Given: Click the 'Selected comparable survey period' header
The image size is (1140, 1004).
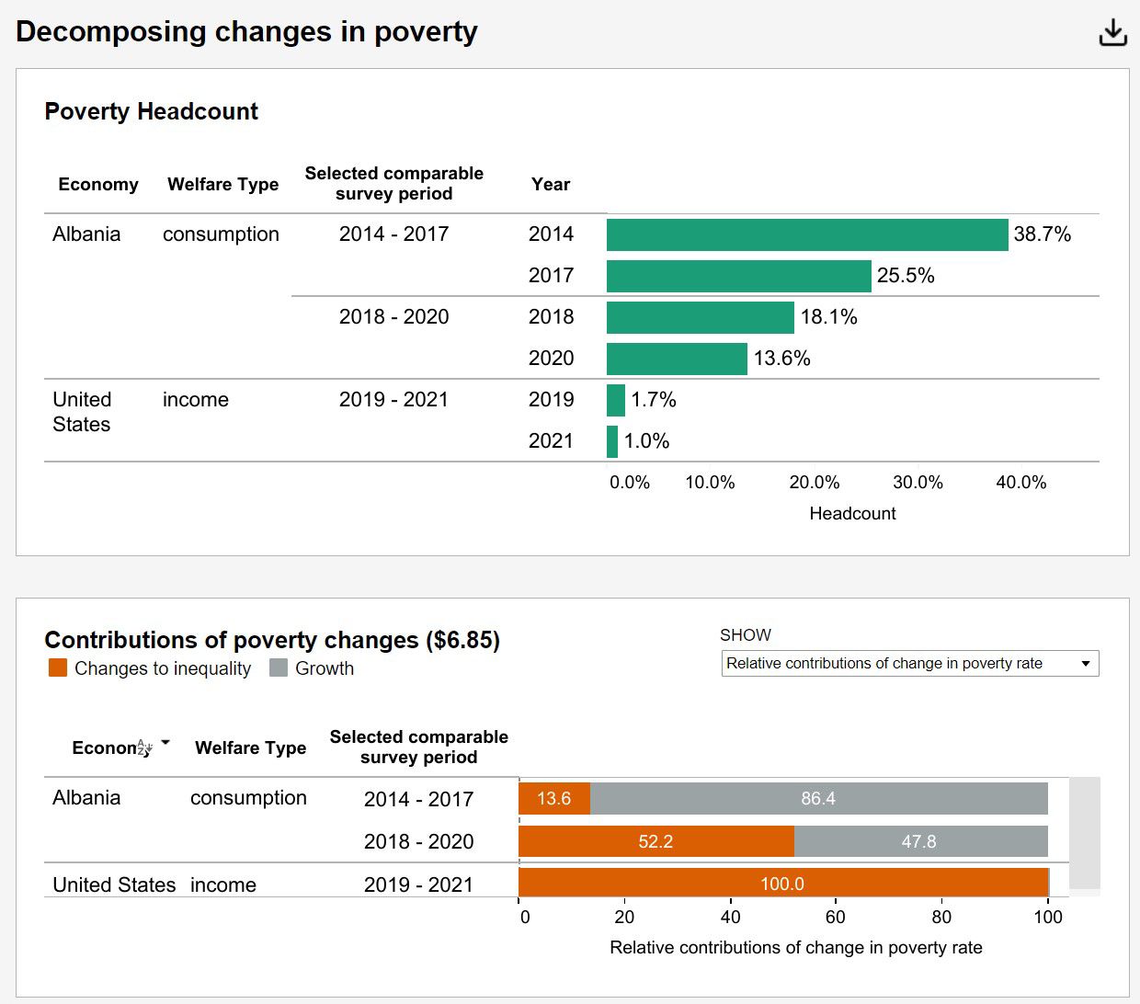Looking at the screenshot, I should 394,183.
